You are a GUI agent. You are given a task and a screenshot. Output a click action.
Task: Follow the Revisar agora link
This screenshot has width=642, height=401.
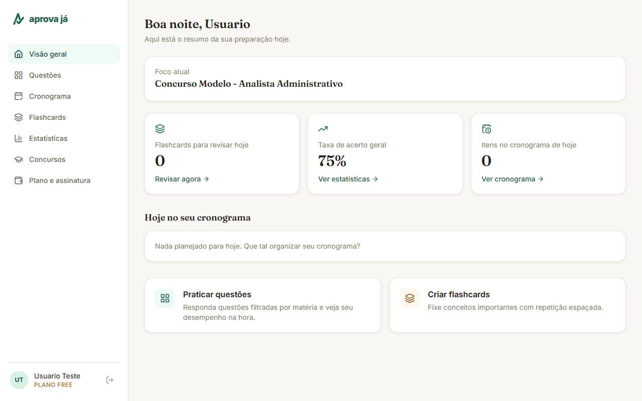tap(182, 179)
